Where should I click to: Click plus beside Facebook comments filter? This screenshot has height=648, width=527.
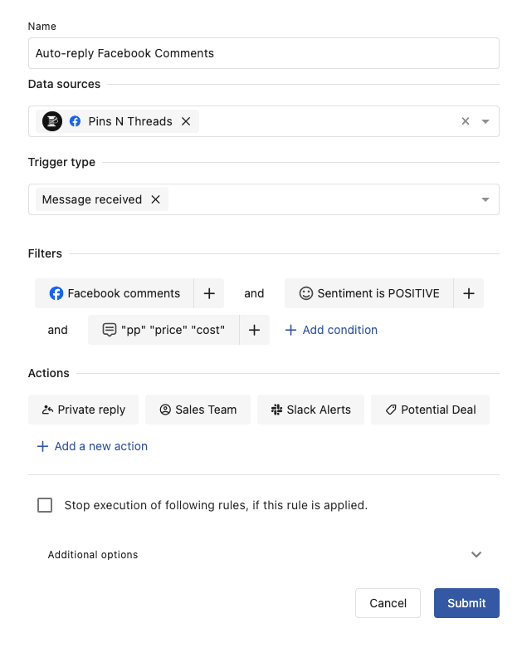(x=209, y=293)
